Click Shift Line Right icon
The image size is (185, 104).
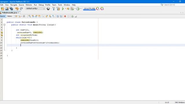tap(61, 16)
